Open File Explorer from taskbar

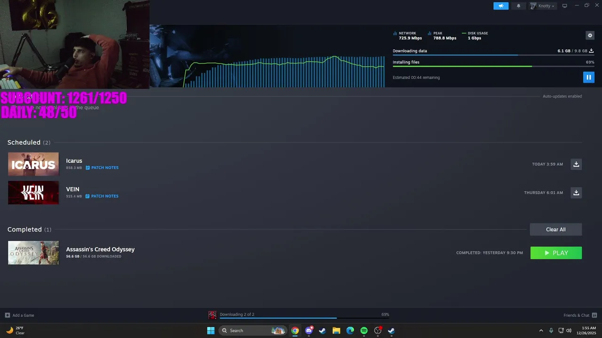(x=336, y=330)
